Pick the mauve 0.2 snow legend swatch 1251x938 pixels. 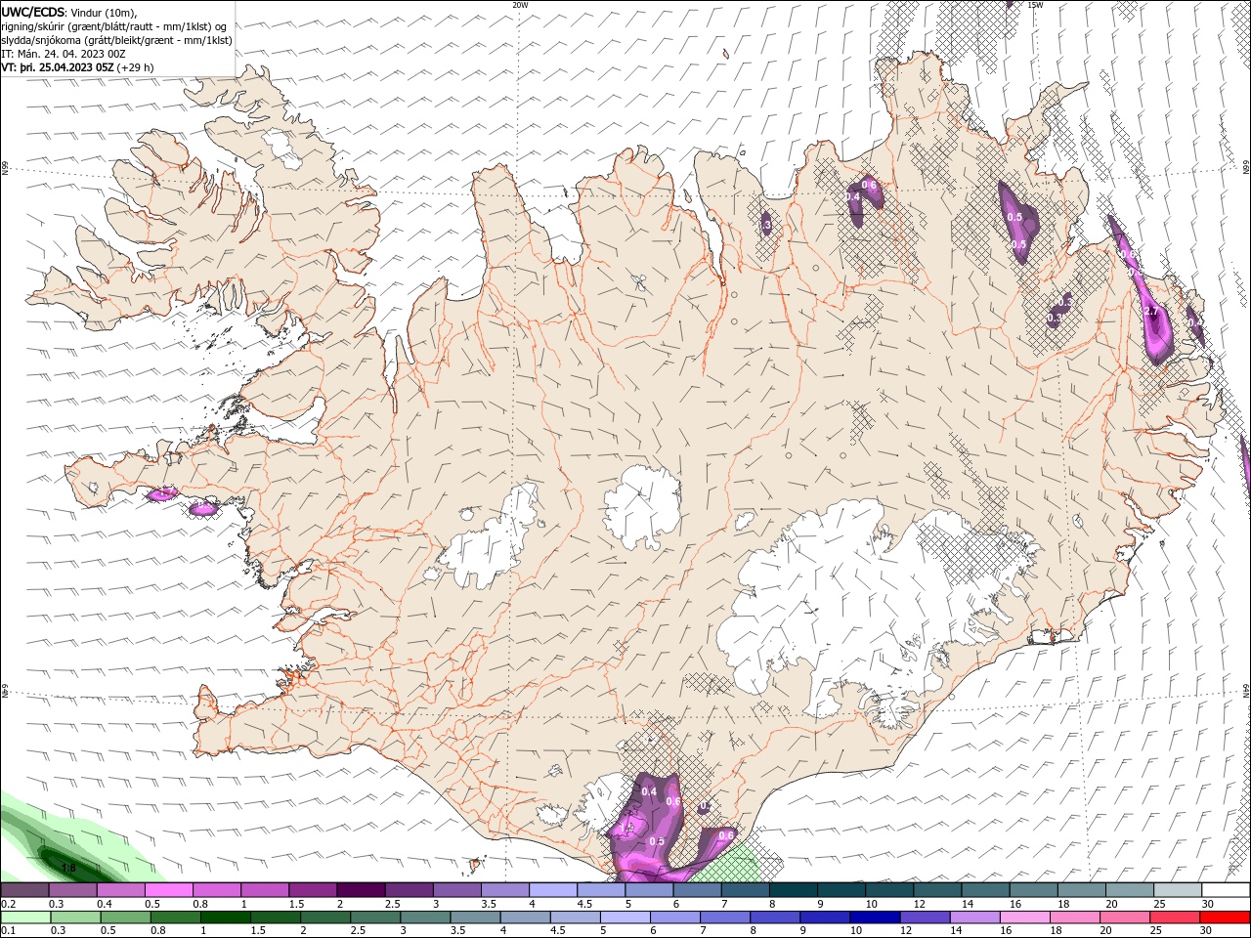click(x=24, y=890)
